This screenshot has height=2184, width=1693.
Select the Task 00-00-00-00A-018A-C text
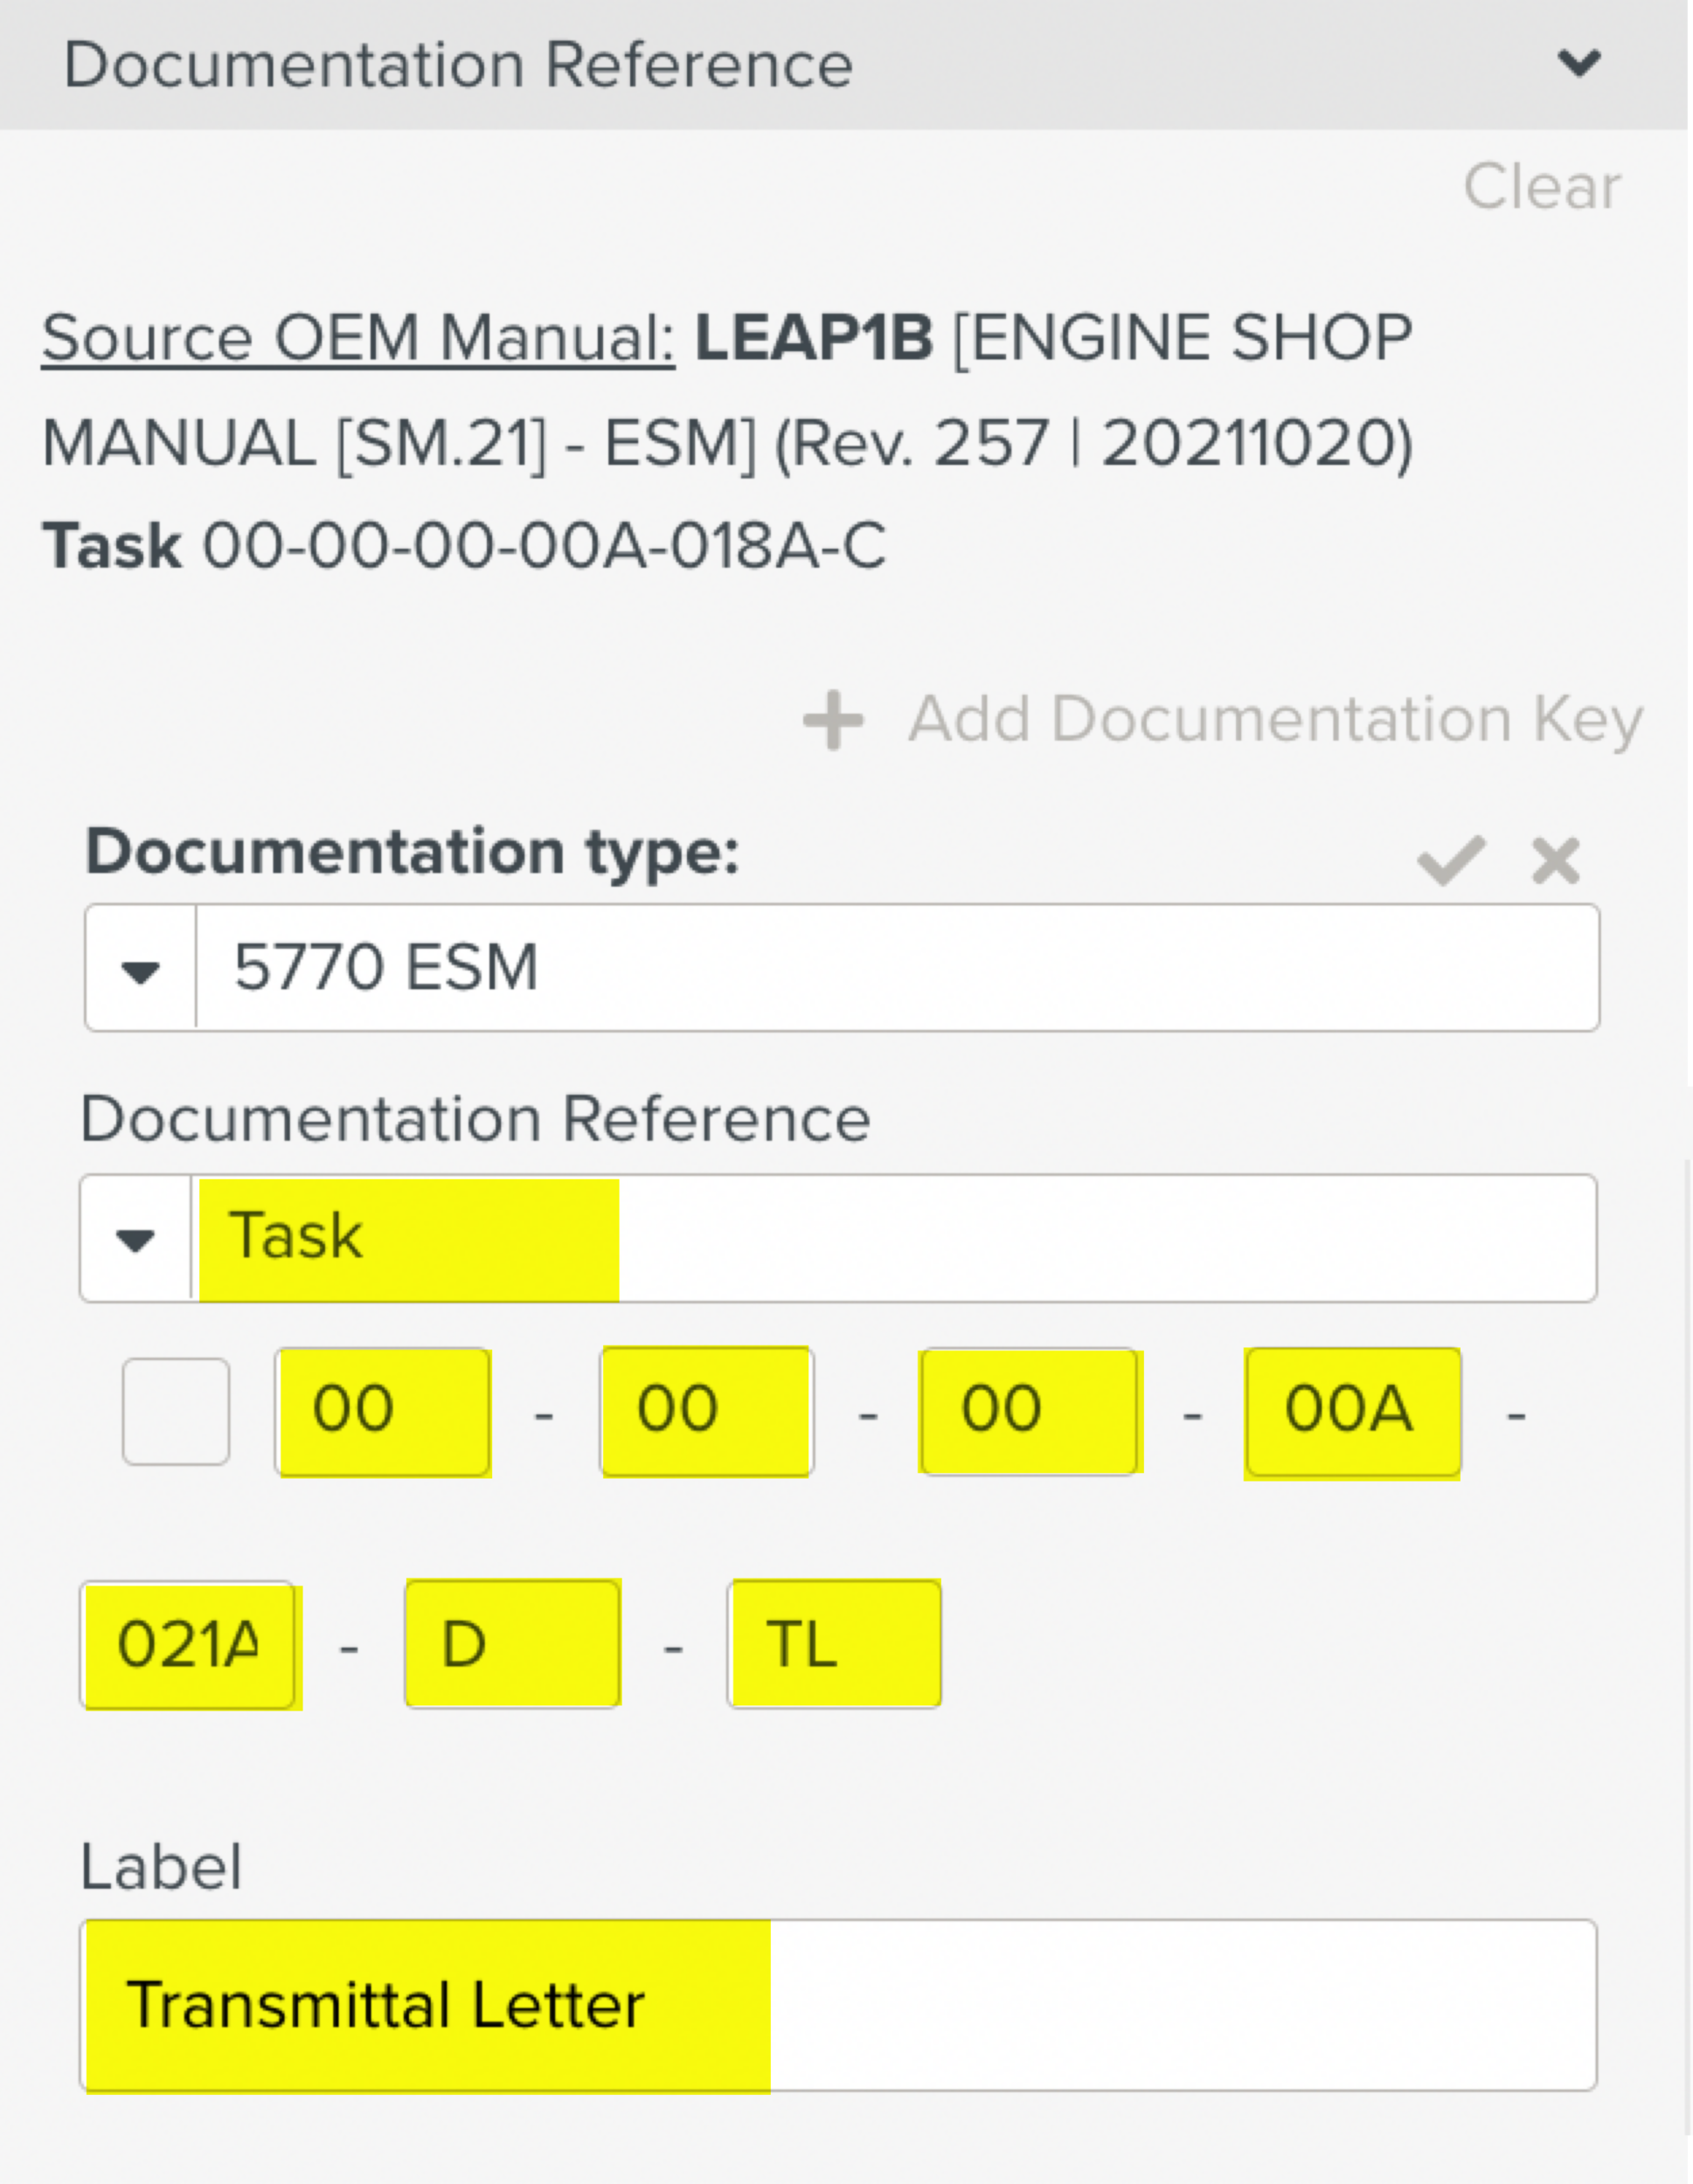(x=464, y=546)
